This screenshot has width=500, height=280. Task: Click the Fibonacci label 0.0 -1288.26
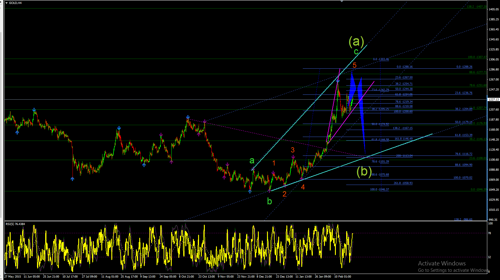(465, 67)
